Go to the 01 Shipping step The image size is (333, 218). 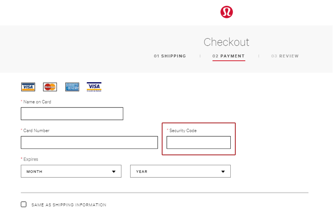coord(170,56)
